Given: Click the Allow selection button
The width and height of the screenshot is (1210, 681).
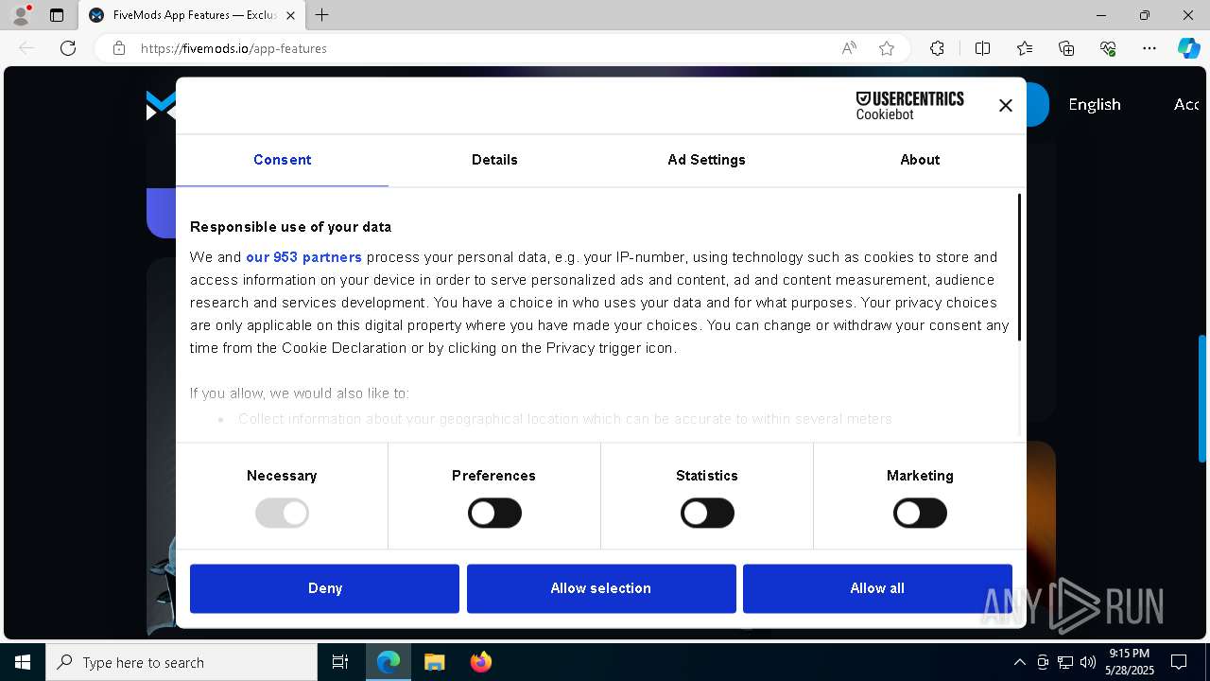Looking at the screenshot, I should tap(601, 588).
